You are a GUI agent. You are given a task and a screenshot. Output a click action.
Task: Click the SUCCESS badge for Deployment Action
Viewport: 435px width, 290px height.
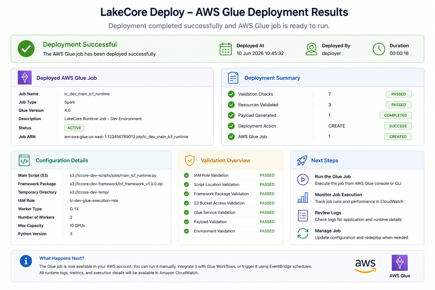point(398,126)
